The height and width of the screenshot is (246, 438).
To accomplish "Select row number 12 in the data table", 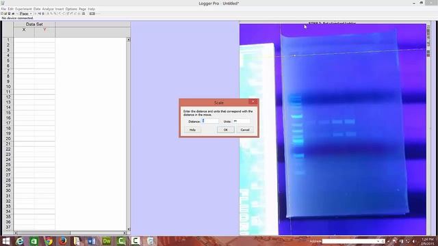I will tap(8, 97).
